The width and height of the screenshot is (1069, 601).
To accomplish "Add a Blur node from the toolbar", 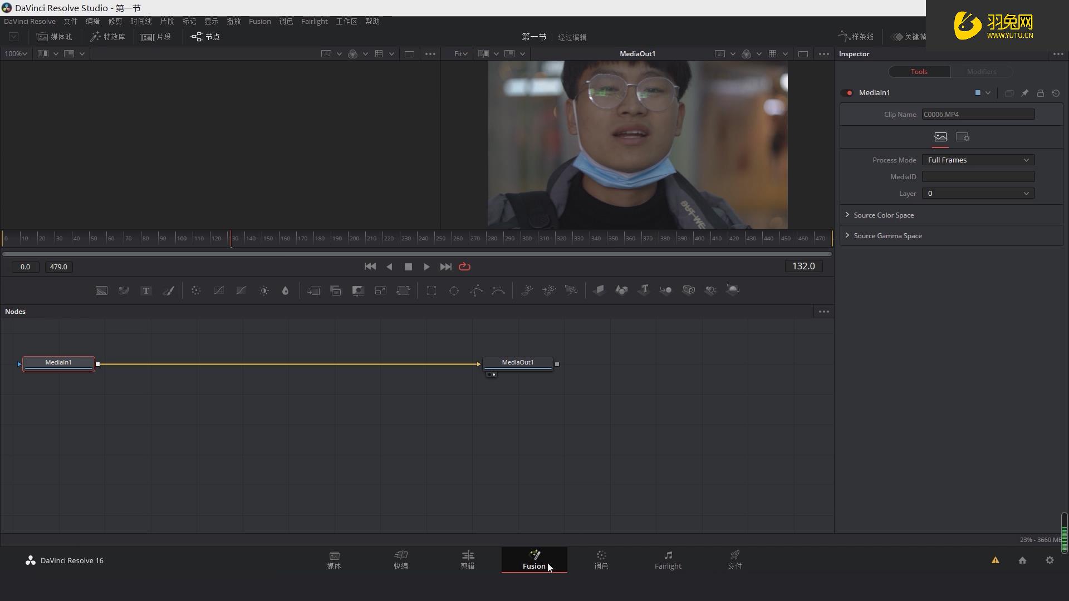I will coord(285,290).
